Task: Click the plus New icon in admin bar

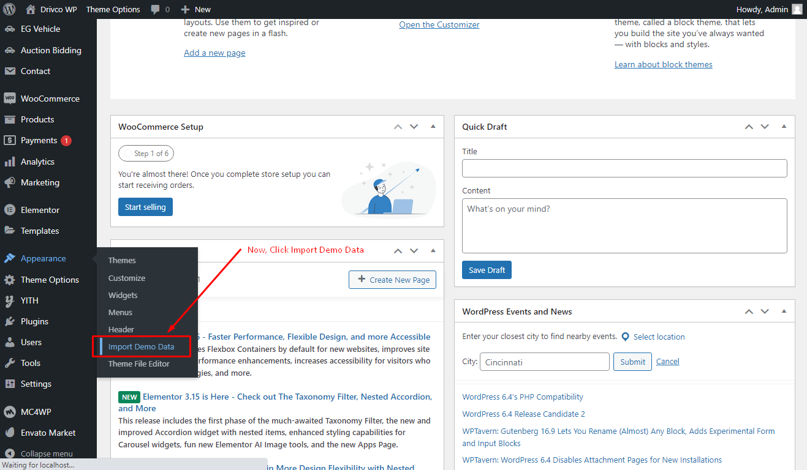Action: (x=186, y=9)
